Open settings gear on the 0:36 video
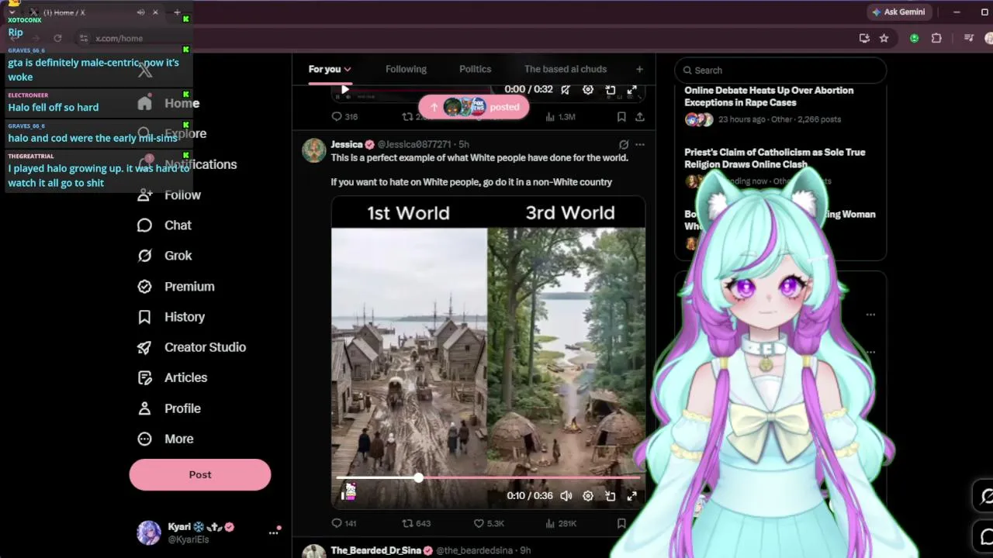This screenshot has height=558, width=993. pyautogui.click(x=588, y=496)
